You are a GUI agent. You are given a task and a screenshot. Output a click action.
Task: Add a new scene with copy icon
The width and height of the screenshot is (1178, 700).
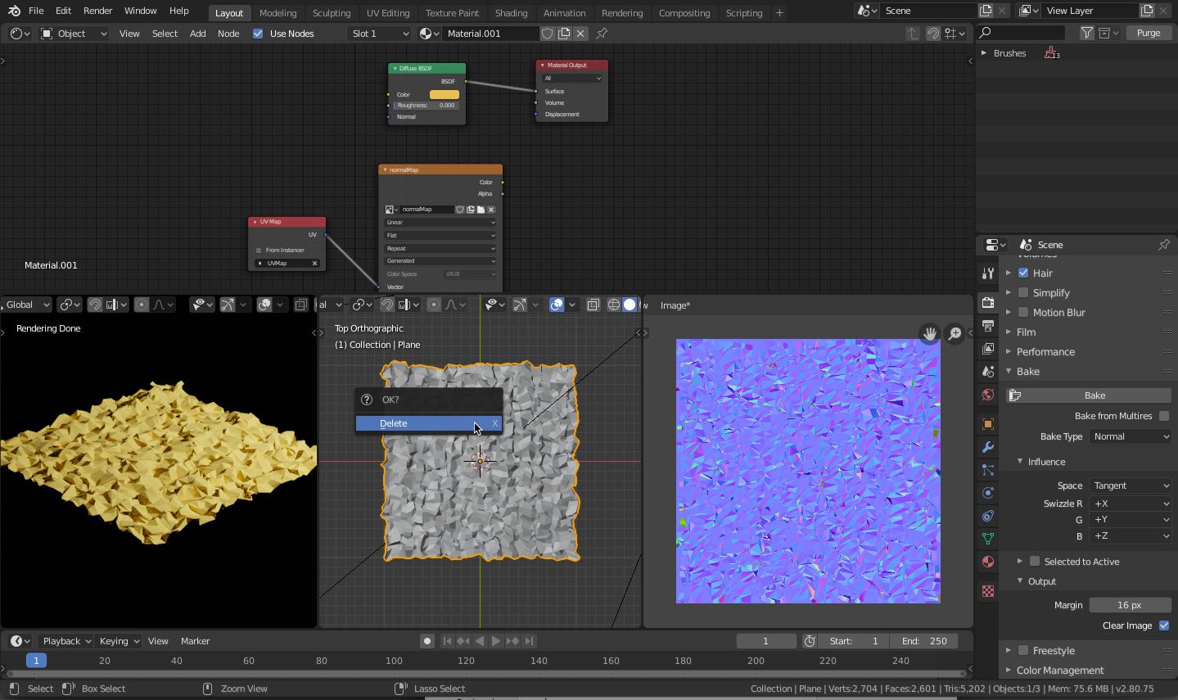pyautogui.click(x=986, y=11)
